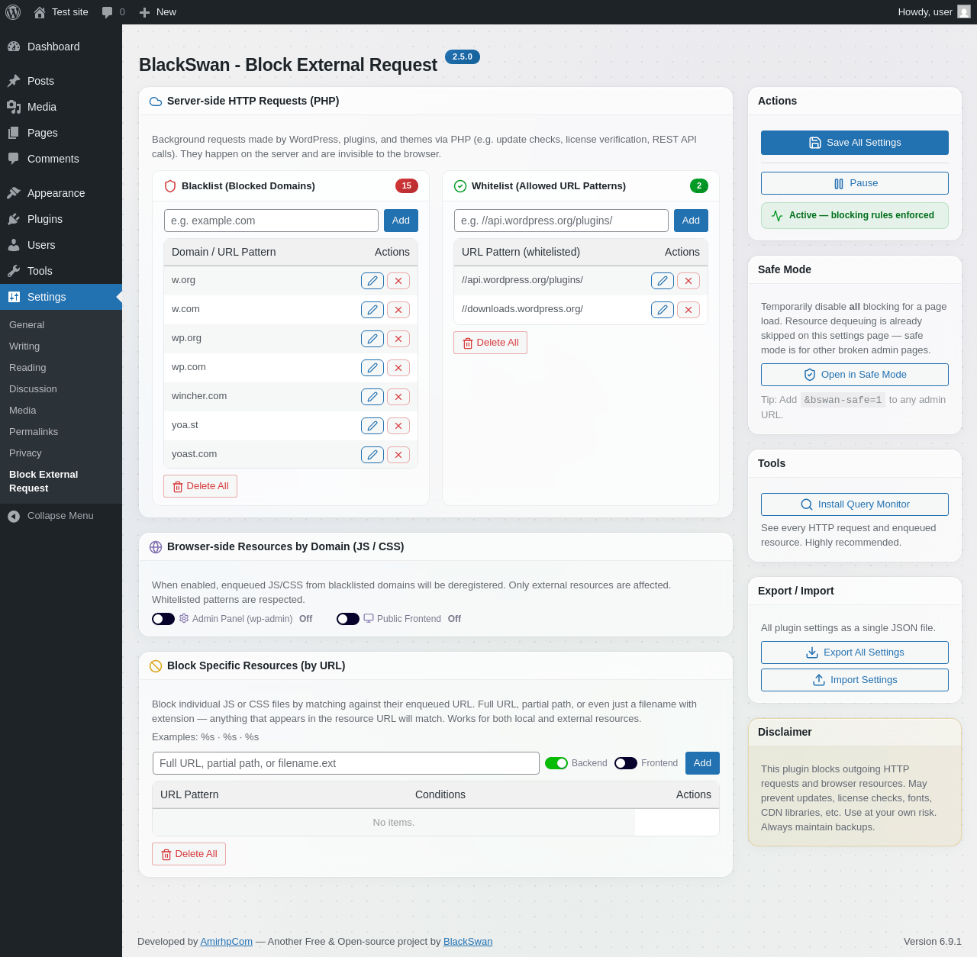
Task: Click Install Query Monitor
Action: point(855,504)
